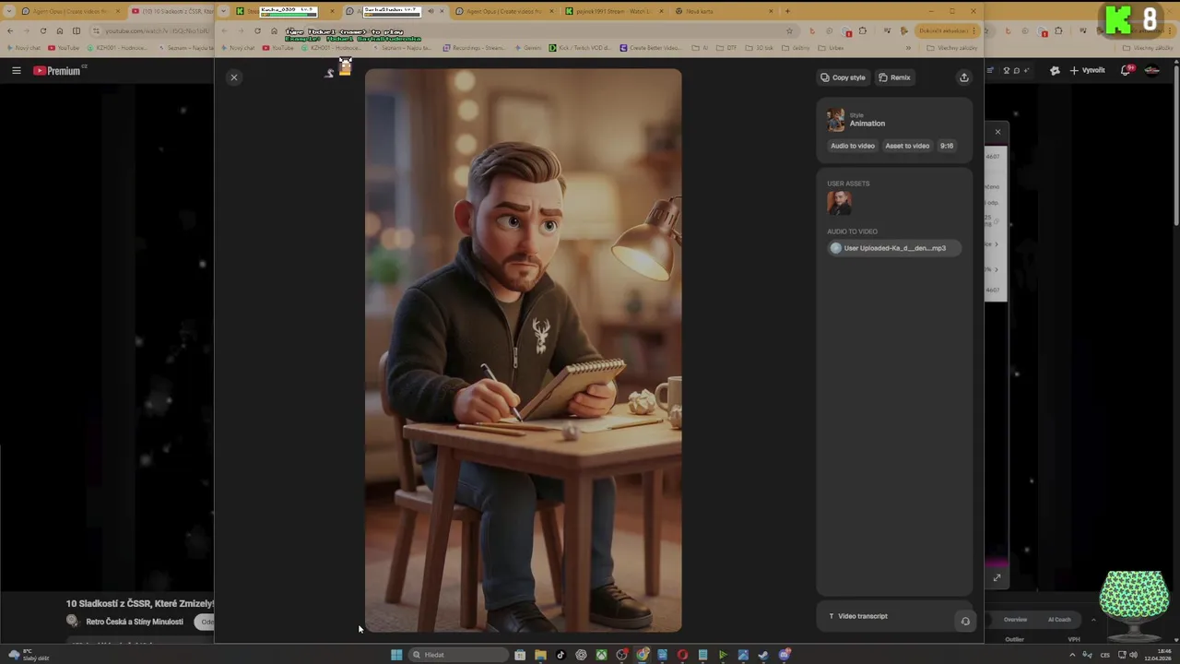This screenshot has height=664, width=1180.
Task: Click the browser back arrow
Action: [x=10, y=30]
